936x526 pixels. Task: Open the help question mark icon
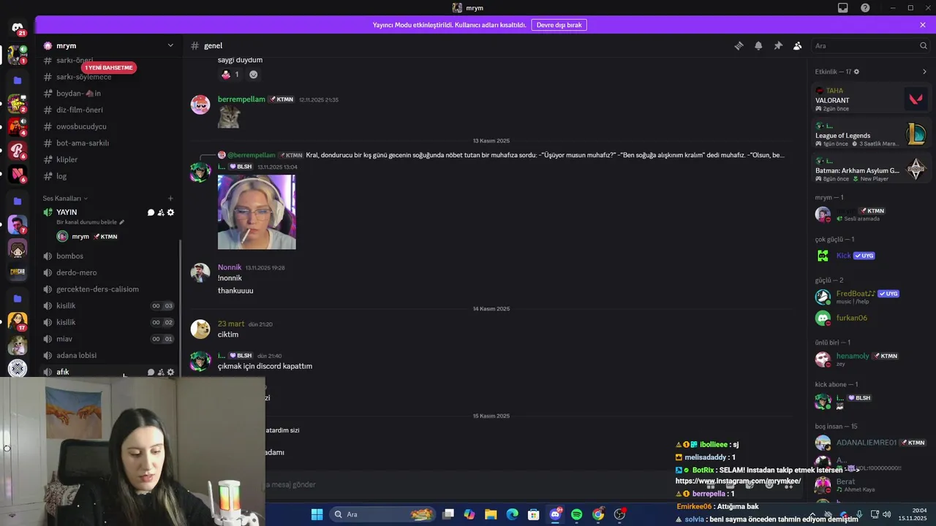(866, 8)
